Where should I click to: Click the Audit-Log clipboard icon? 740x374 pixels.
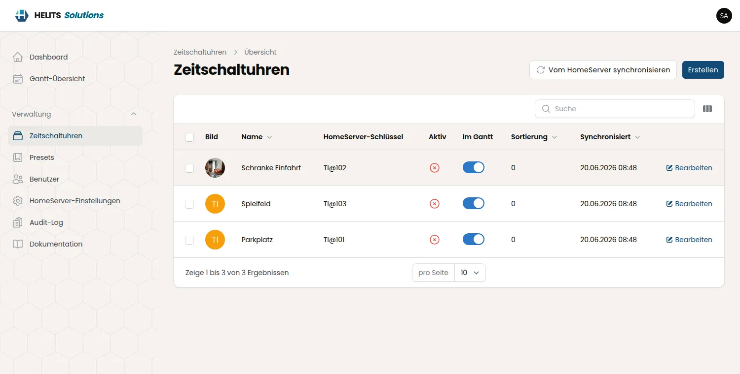(x=18, y=222)
